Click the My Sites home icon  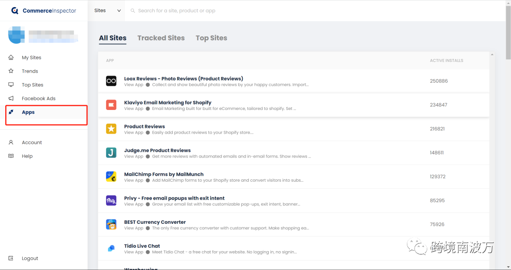(11, 57)
